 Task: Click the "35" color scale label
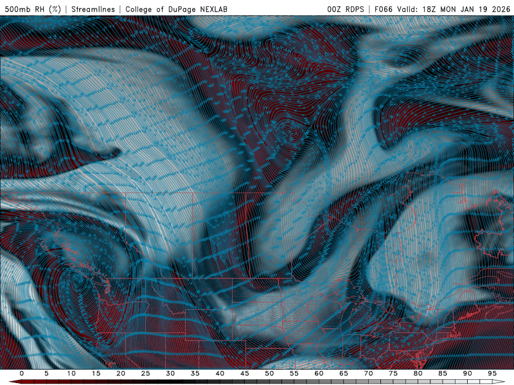pyautogui.click(x=195, y=373)
